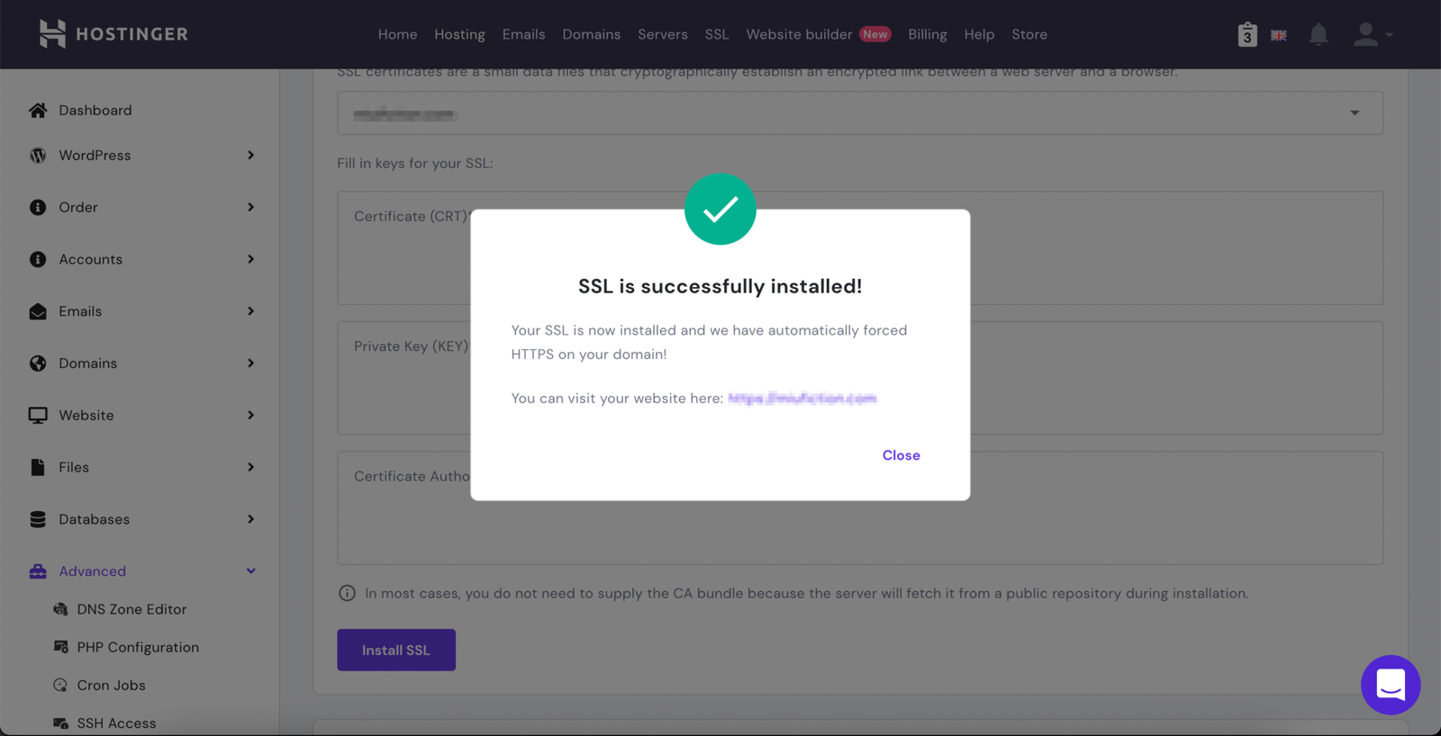The height and width of the screenshot is (736, 1441).
Task: Close the SSL success dialog
Action: click(901, 455)
